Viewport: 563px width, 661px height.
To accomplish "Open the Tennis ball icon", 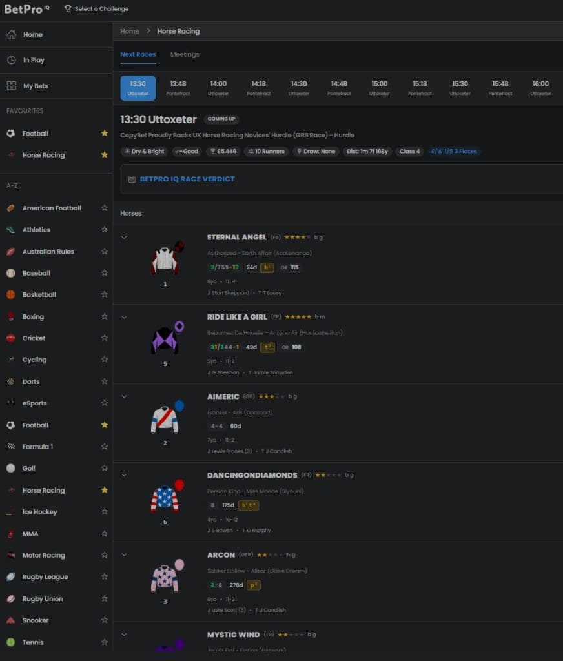I will [11, 642].
